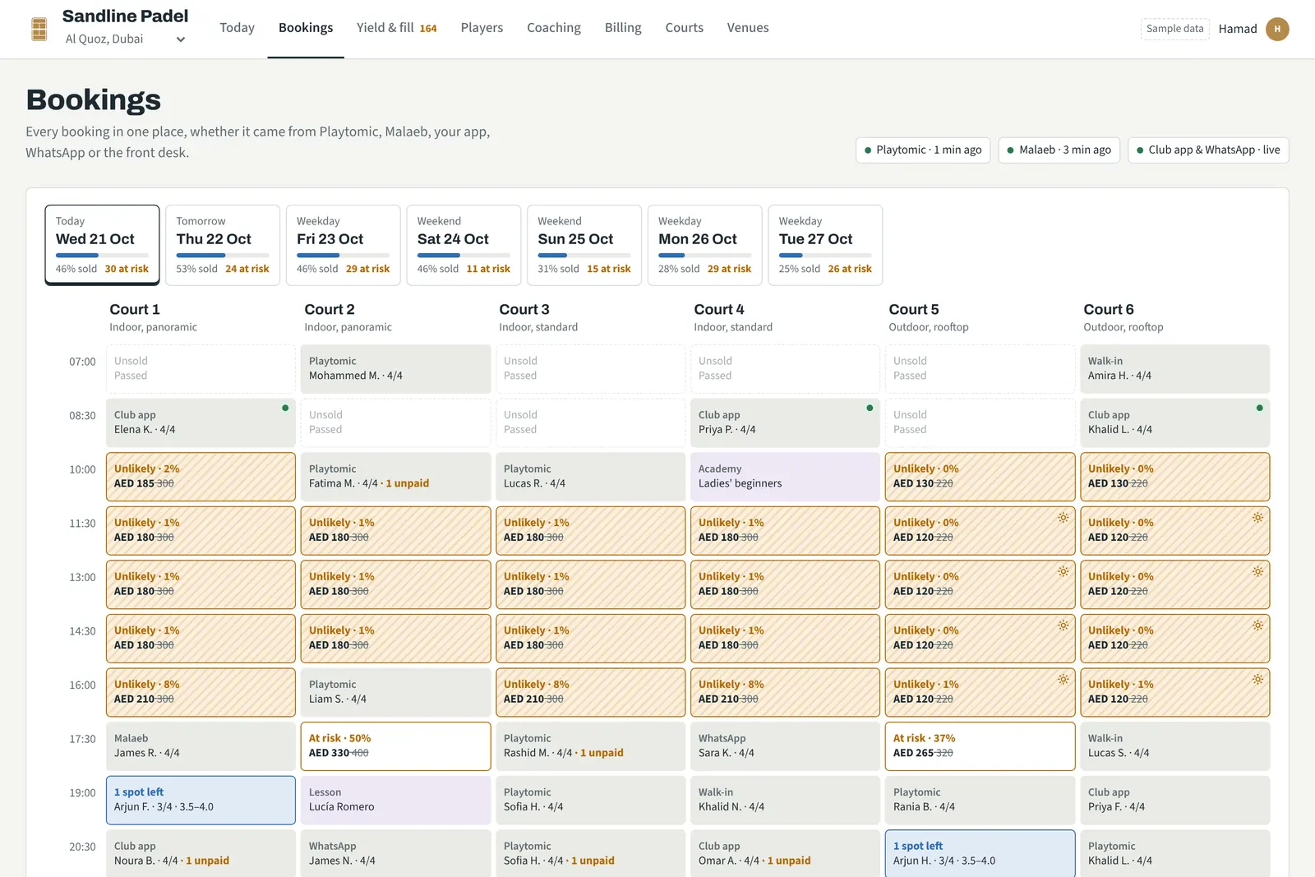Open the Hamad user avatar
Screen dimensions: 1315x877
[1277, 29]
